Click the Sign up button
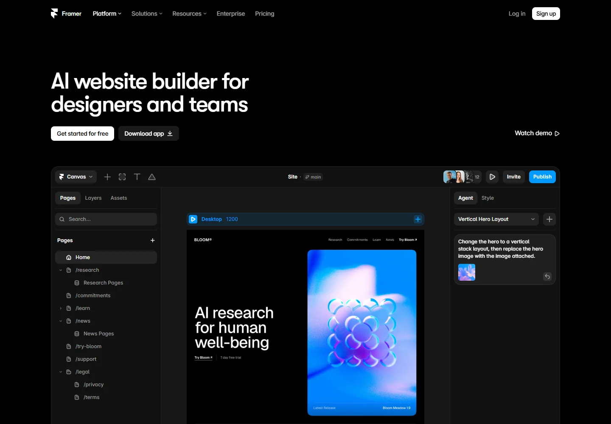 pos(546,14)
